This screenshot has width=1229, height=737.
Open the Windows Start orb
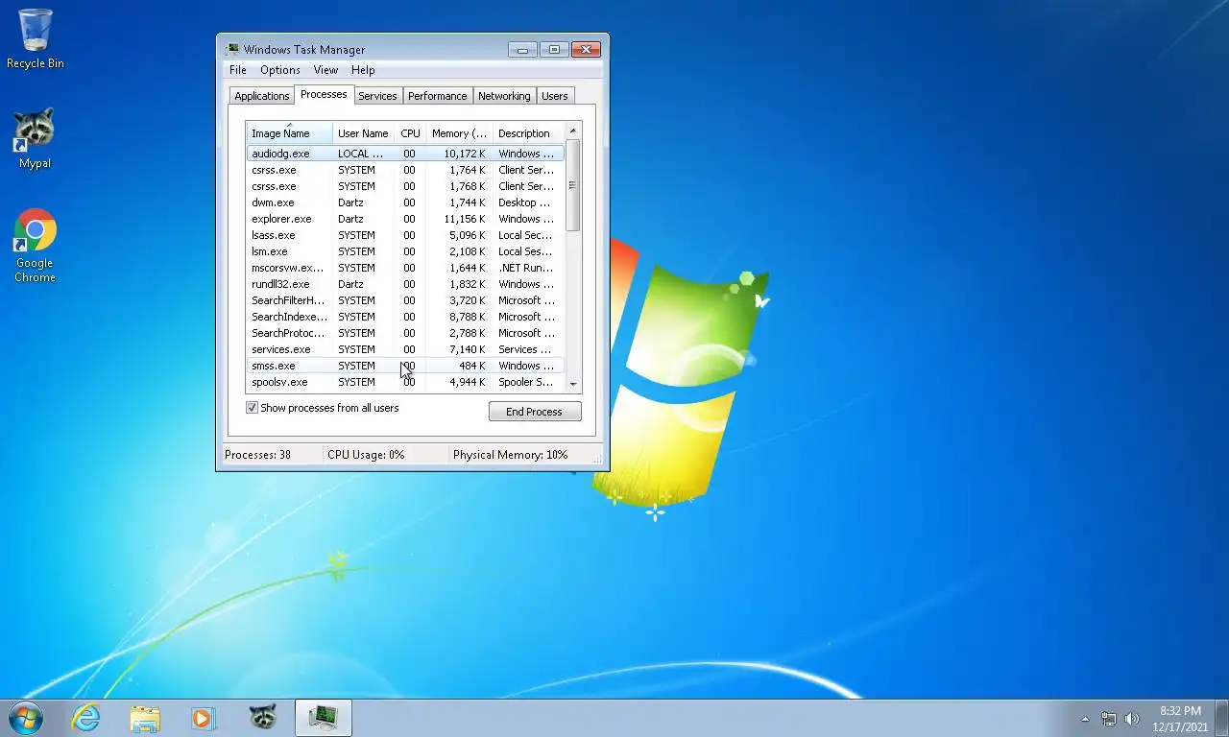coord(26,718)
